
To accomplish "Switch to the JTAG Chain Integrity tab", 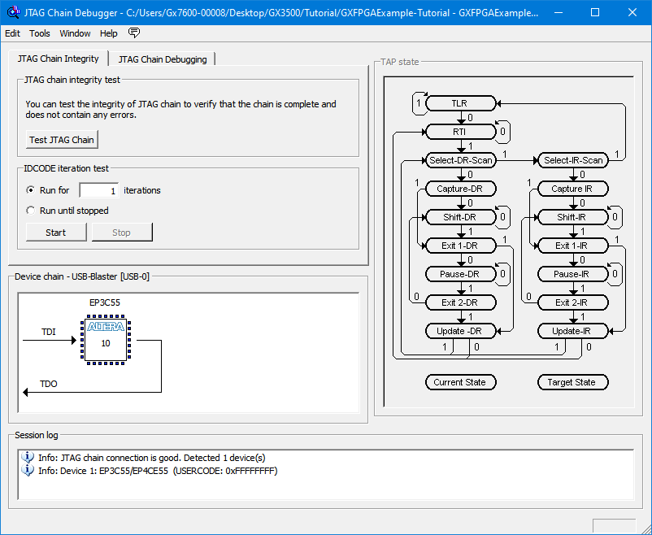I will pos(59,59).
